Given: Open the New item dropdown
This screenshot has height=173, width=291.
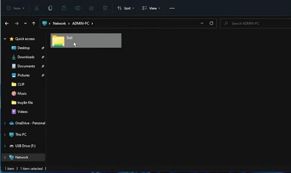Looking at the screenshot, I should click(16, 8).
